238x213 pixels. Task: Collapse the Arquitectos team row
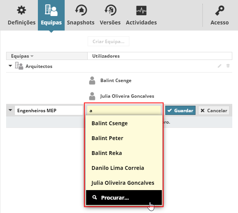point(10,66)
